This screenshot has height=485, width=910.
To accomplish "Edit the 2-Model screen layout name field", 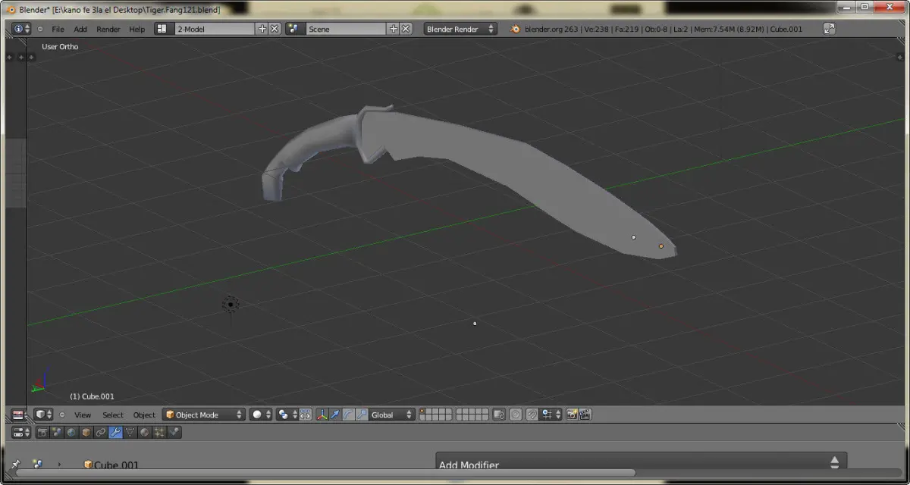I will [x=215, y=29].
